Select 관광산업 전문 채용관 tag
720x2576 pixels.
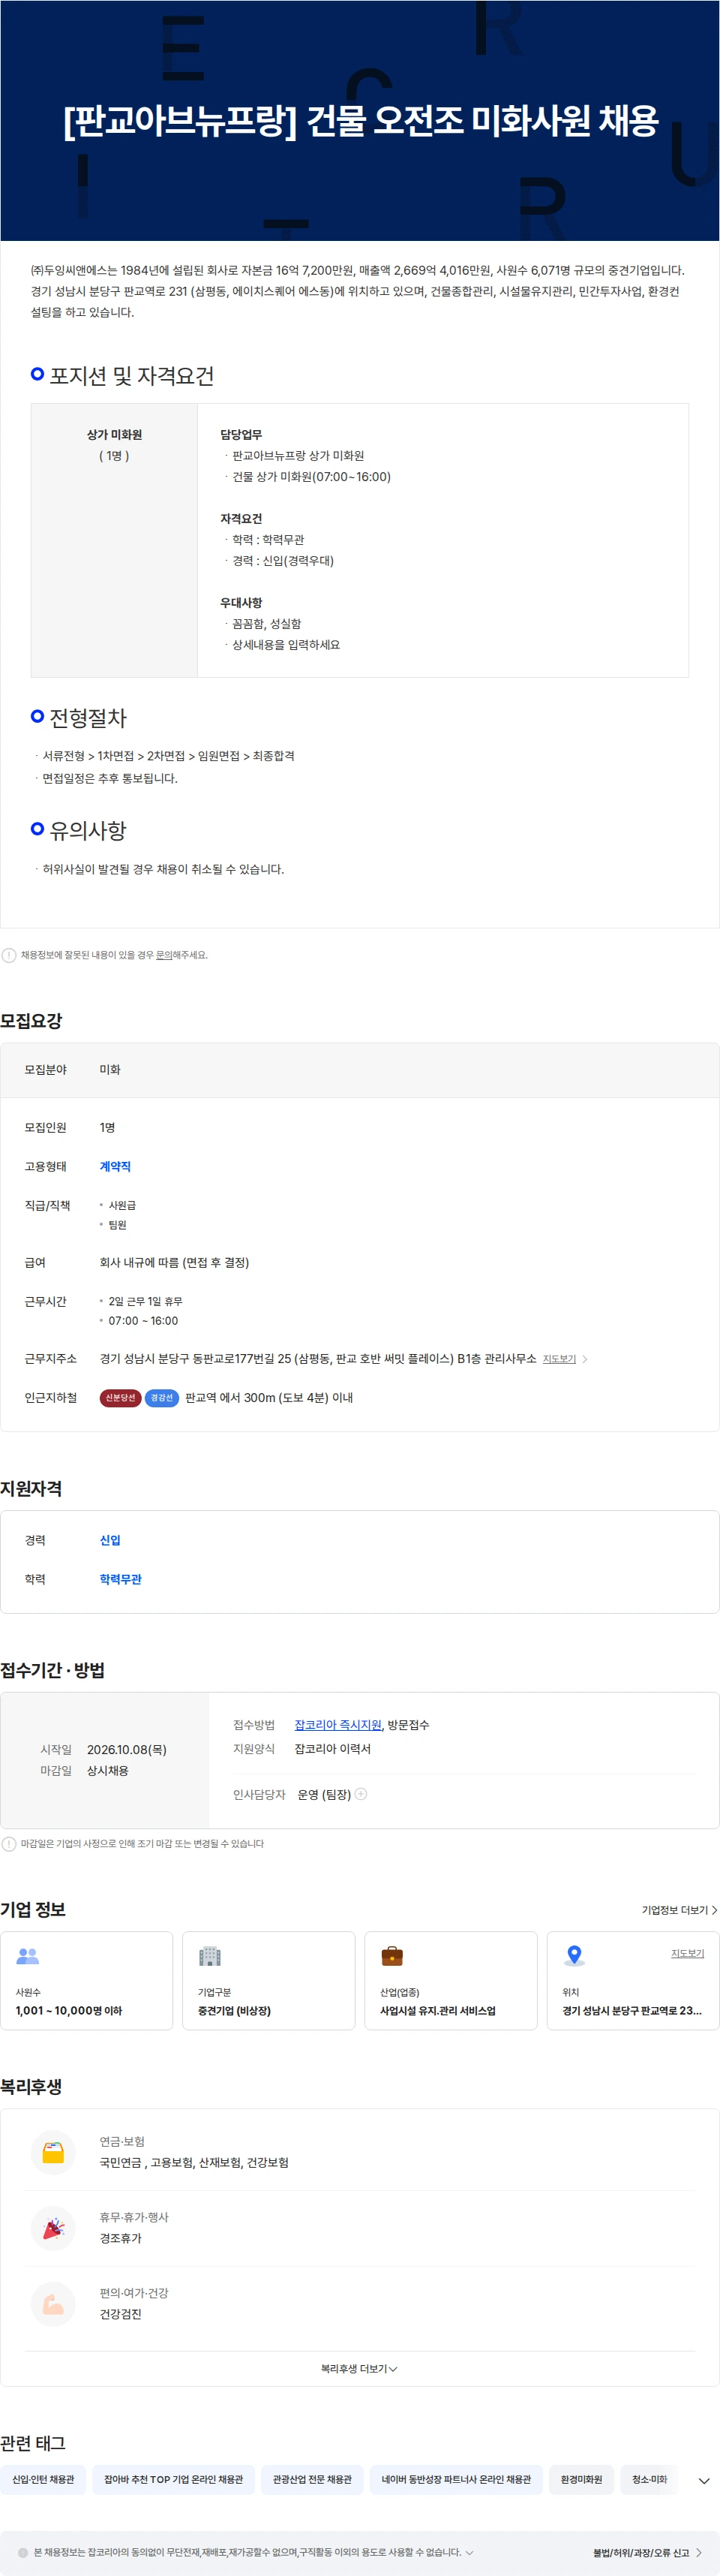(313, 2480)
